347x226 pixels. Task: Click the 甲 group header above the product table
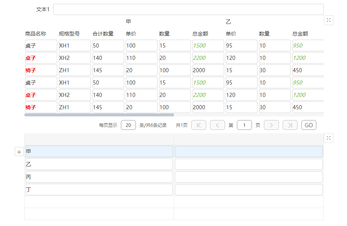pyautogui.click(x=128, y=22)
